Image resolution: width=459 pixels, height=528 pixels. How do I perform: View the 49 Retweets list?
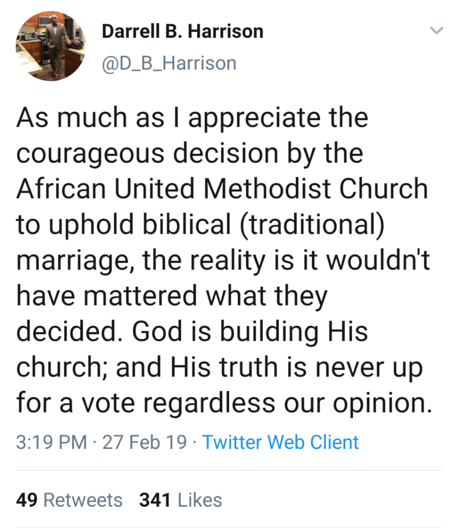tap(69, 500)
